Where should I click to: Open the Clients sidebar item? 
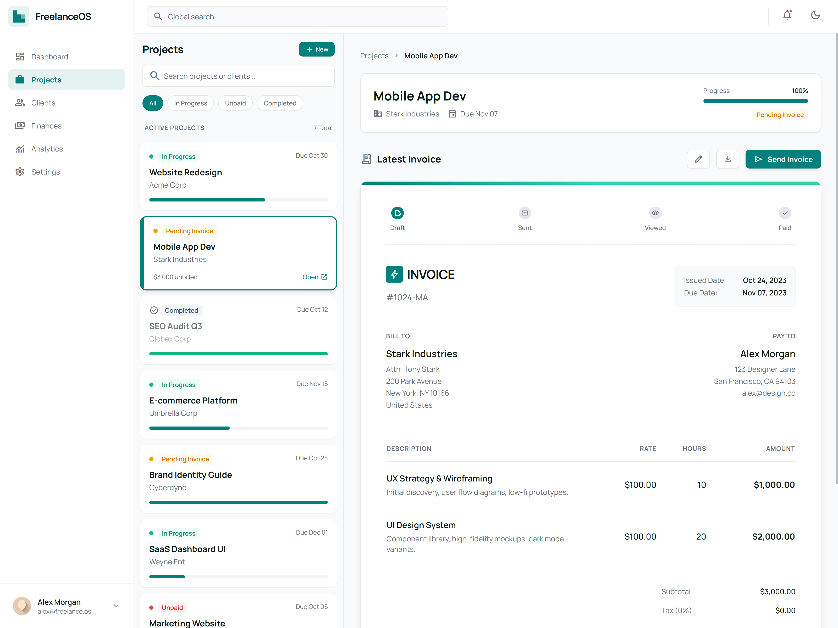pyautogui.click(x=43, y=103)
